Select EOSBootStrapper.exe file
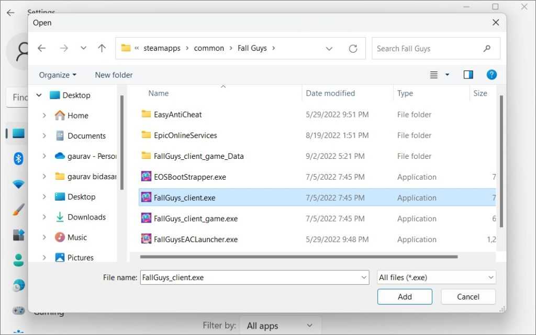 pos(317,177)
